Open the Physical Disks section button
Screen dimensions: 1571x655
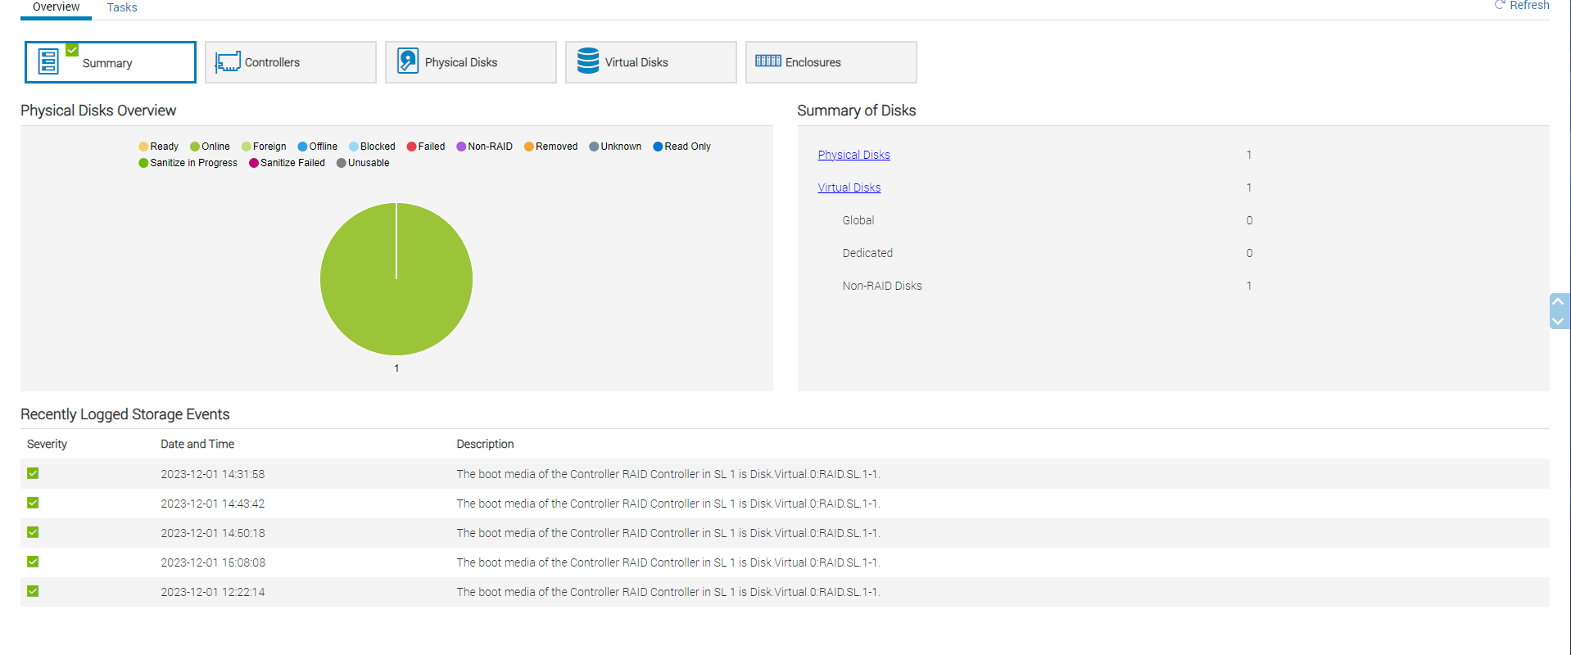click(470, 62)
